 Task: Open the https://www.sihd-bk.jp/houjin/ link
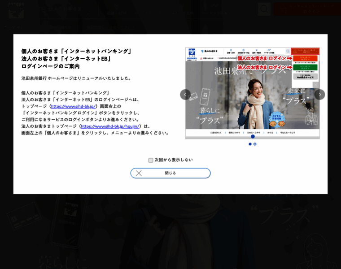(x=110, y=126)
